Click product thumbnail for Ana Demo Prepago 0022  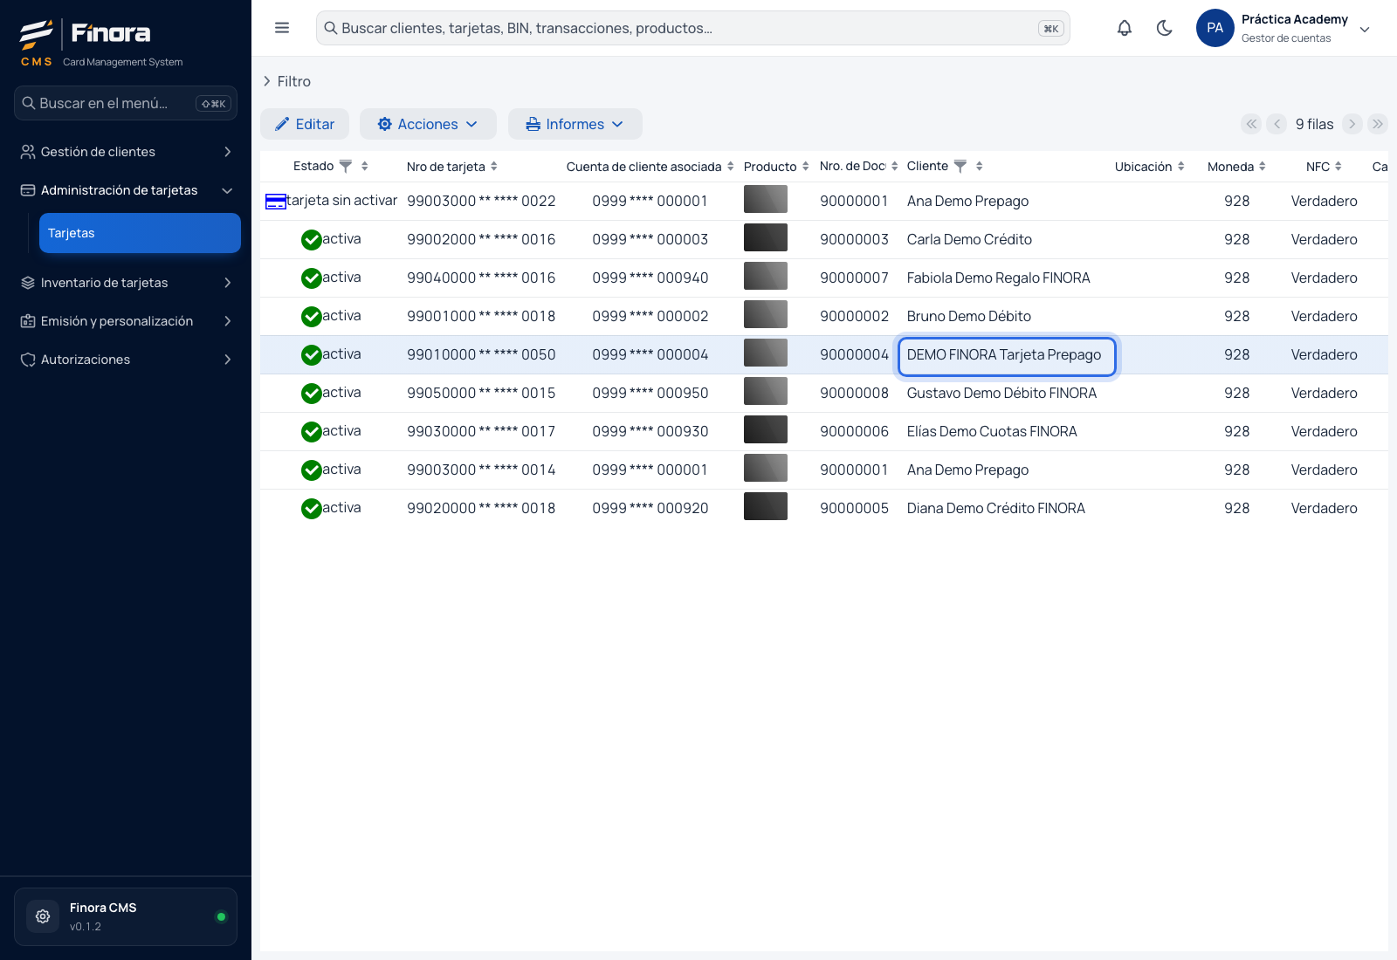pyautogui.click(x=766, y=199)
